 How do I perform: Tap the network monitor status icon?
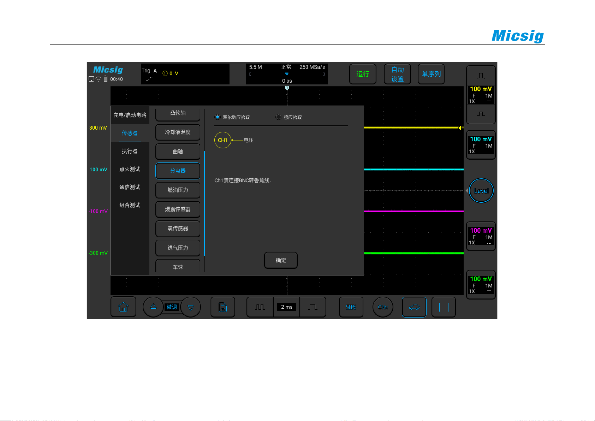click(x=91, y=79)
